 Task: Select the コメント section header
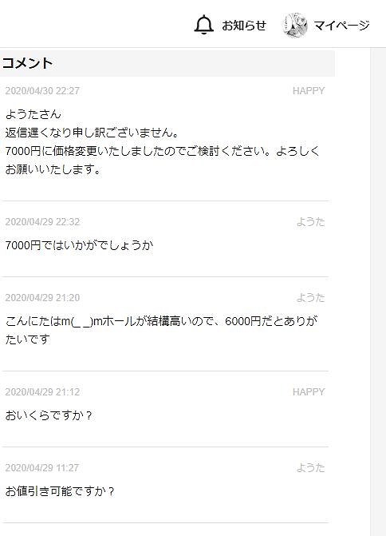[28, 63]
